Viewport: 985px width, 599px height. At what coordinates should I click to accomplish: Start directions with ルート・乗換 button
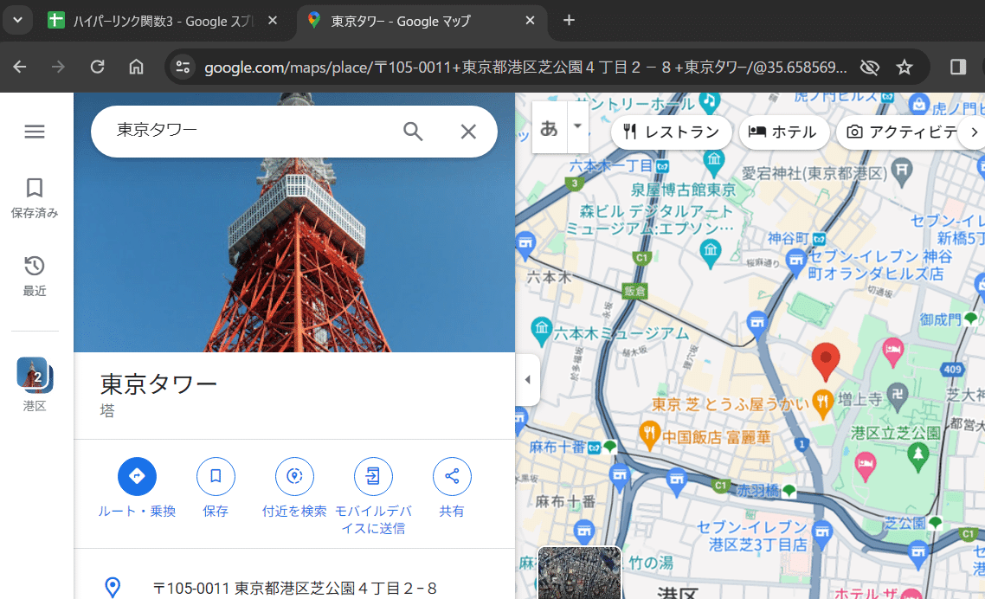click(137, 487)
